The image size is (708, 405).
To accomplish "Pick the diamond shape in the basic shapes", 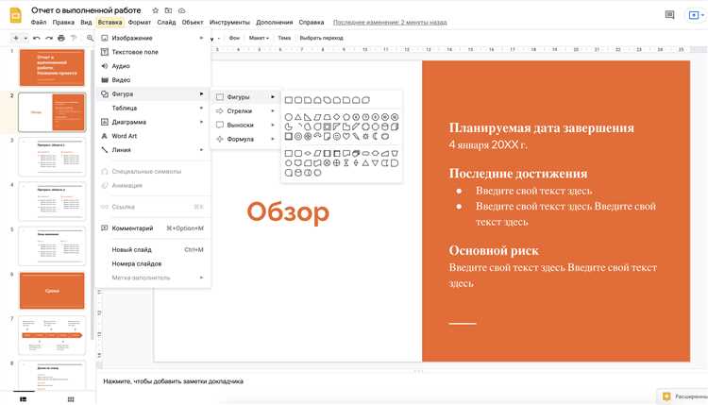I will [336, 117].
